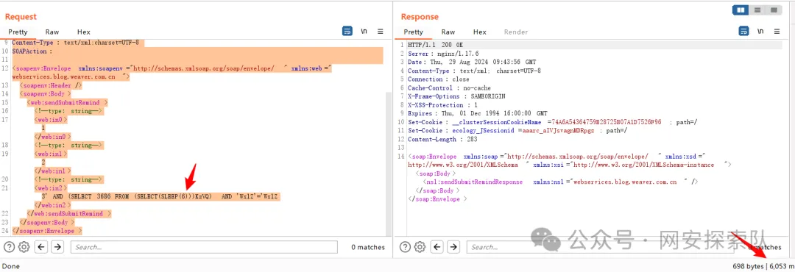Open the Response Render tab
The width and height of the screenshot is (795, 272).
[x=515, y=32]
